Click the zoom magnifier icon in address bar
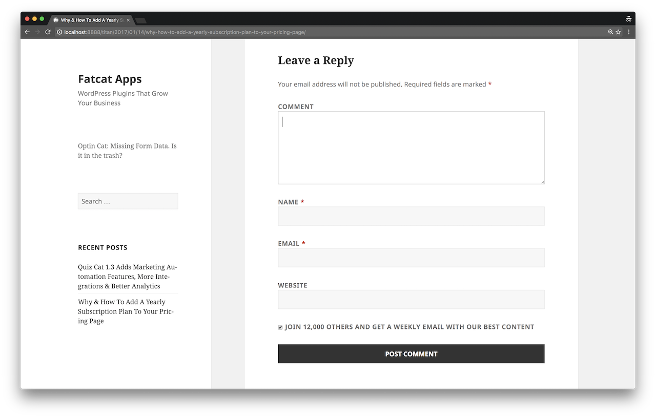Viewport: 656px width, 418px height. (610, 32)
